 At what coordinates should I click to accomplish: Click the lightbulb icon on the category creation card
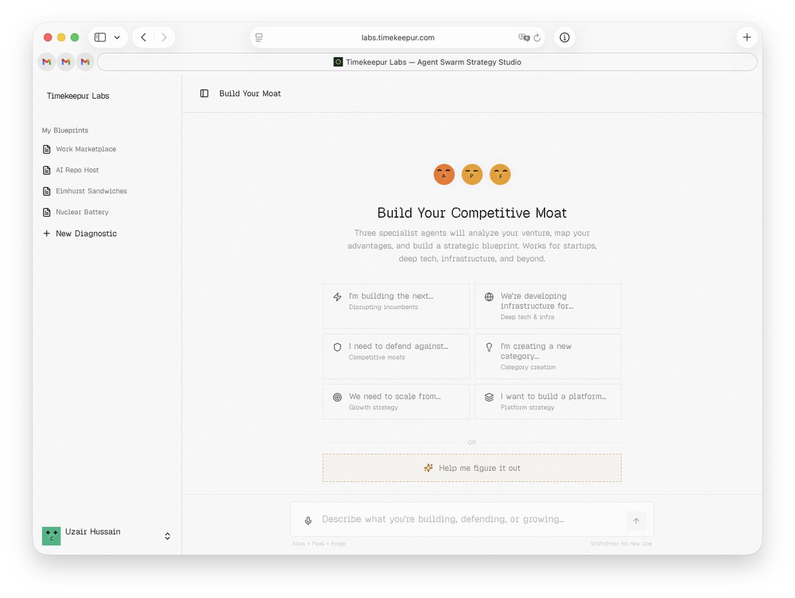point(489,346)
